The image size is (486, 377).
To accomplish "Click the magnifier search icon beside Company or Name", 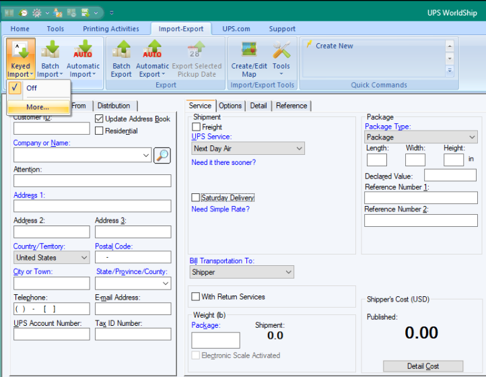I will coord(162,156).
